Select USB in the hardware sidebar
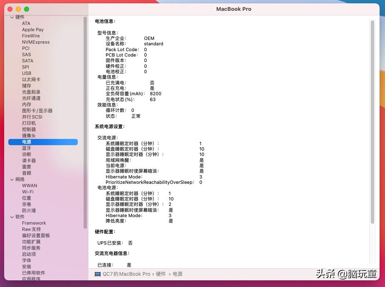Viewport: 385px width, 287px height. (26, 73)
